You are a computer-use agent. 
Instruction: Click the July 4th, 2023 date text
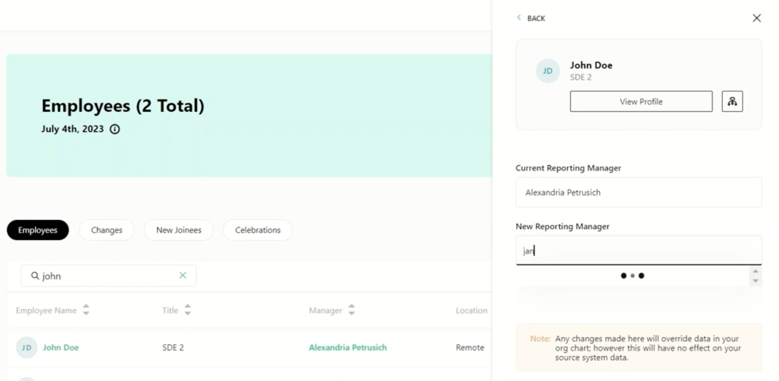72,129
